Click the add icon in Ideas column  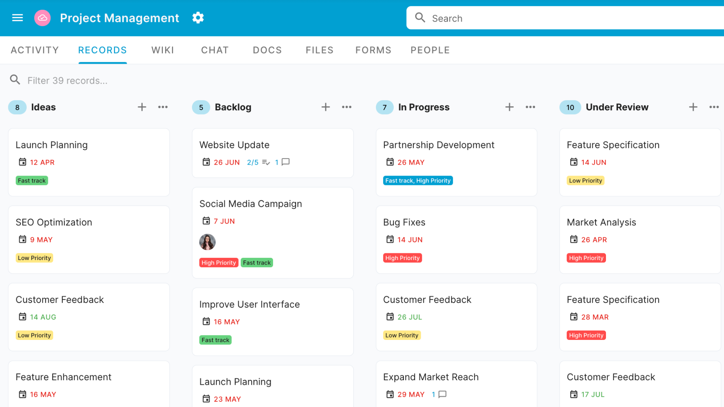142,106
